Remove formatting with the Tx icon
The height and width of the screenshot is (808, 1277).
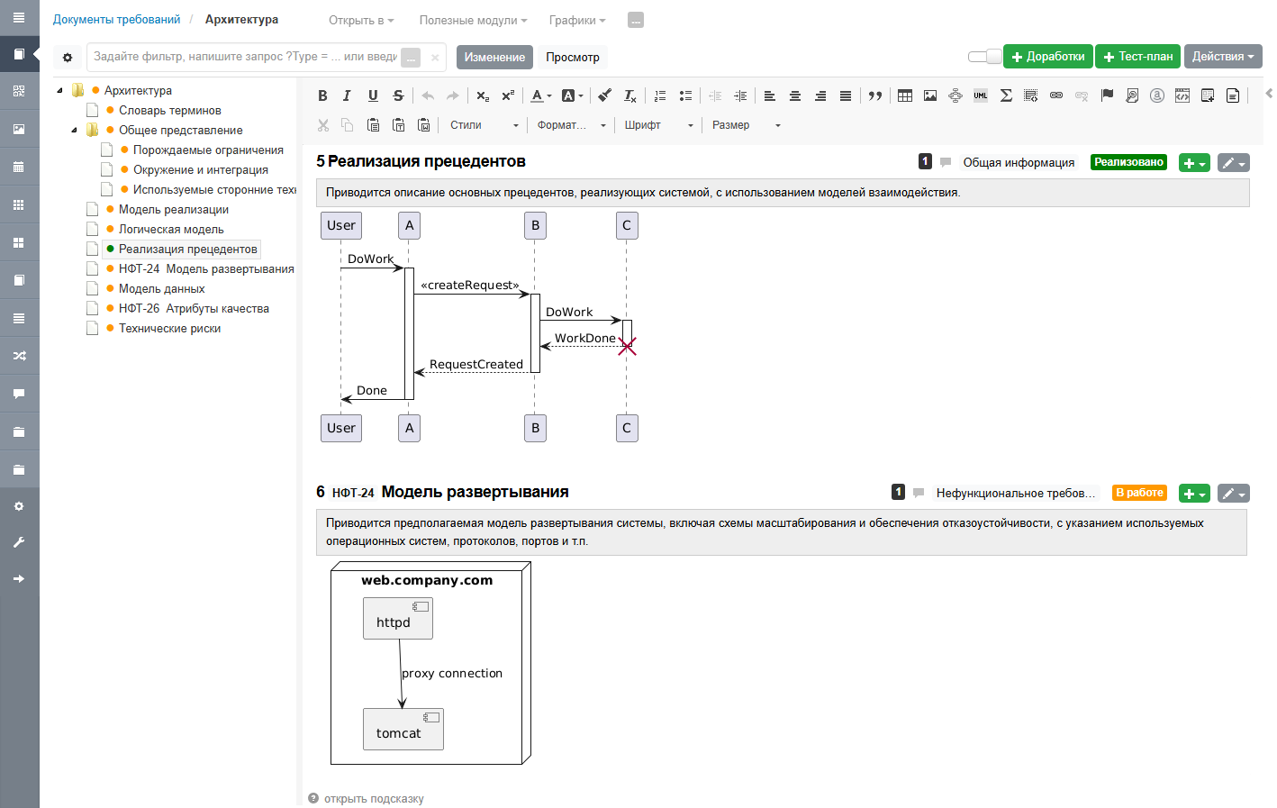click(x=630, y=95)
